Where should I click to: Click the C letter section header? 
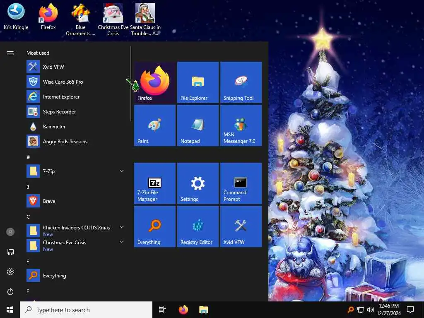[28, 217]
